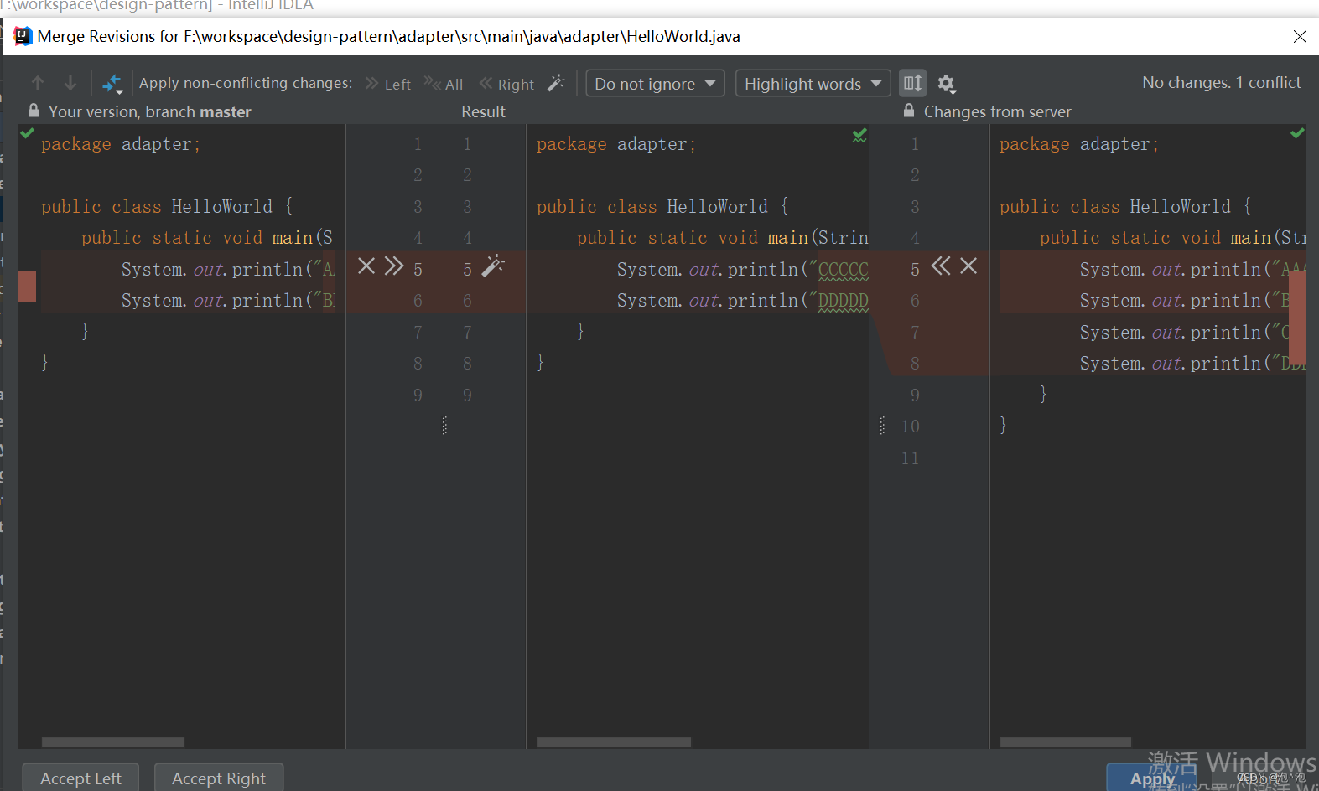Image resolution: width=1319 pixels, height=791 pixels.
Task: Click the Apply button
Action: click(x=1152, y=778)
